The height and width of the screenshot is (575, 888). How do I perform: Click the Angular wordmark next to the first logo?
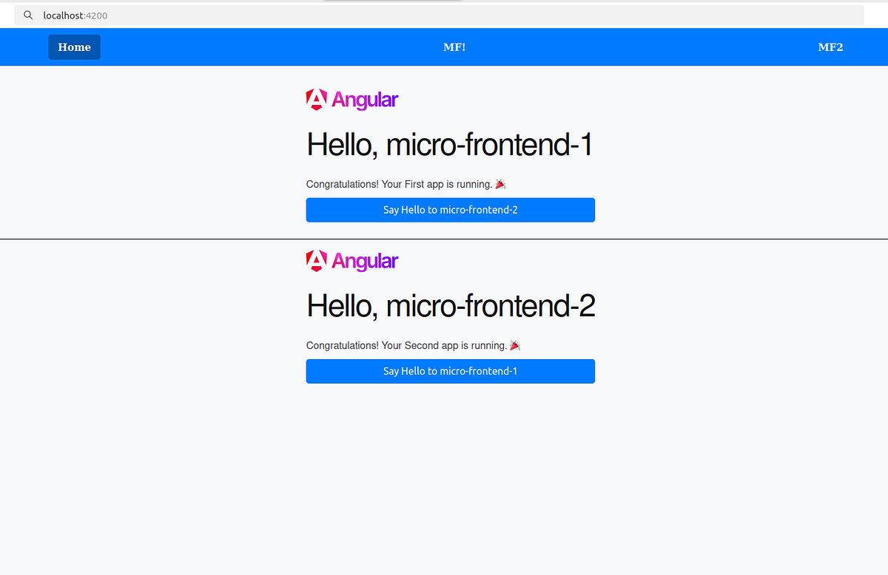(x=365, y=99)
